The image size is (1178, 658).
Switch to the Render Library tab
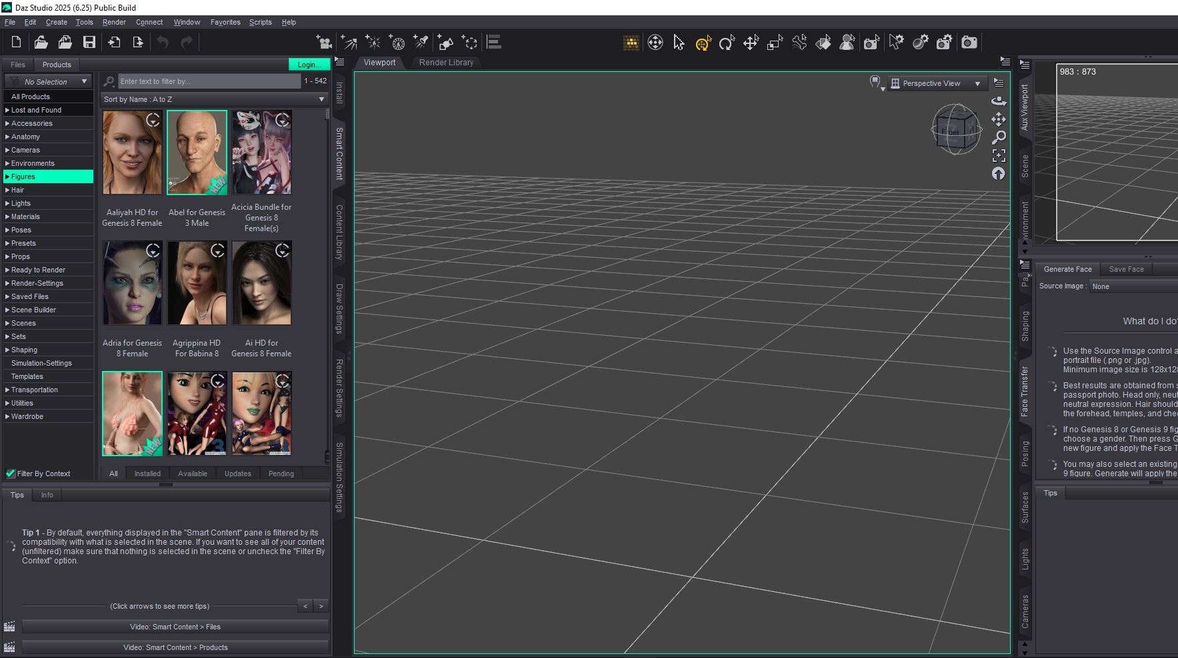[446, 63]
